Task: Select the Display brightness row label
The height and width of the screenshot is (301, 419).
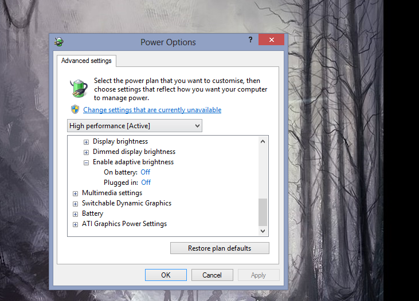Action: click(120, 141)
